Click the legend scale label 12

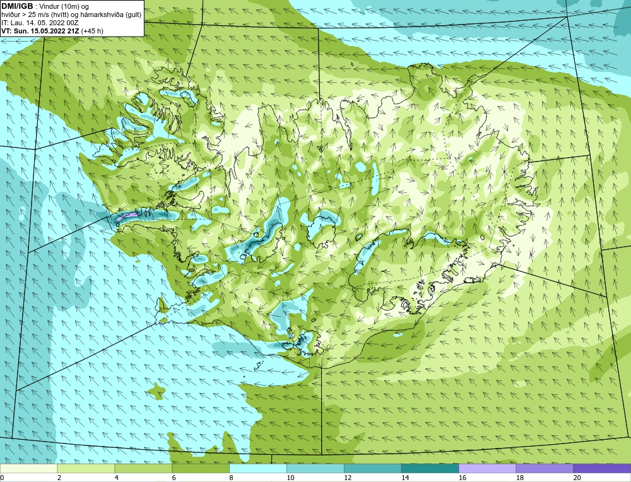[x=348, y=478]
